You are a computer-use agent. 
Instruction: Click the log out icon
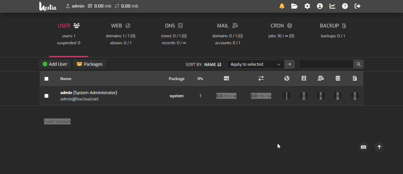(x=358, y=6)
